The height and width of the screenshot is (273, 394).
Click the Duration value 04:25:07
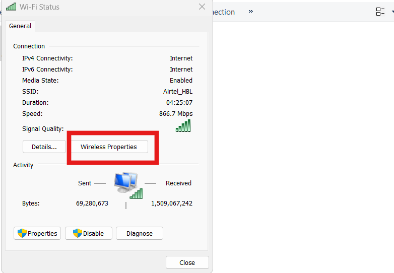point(179,103)
